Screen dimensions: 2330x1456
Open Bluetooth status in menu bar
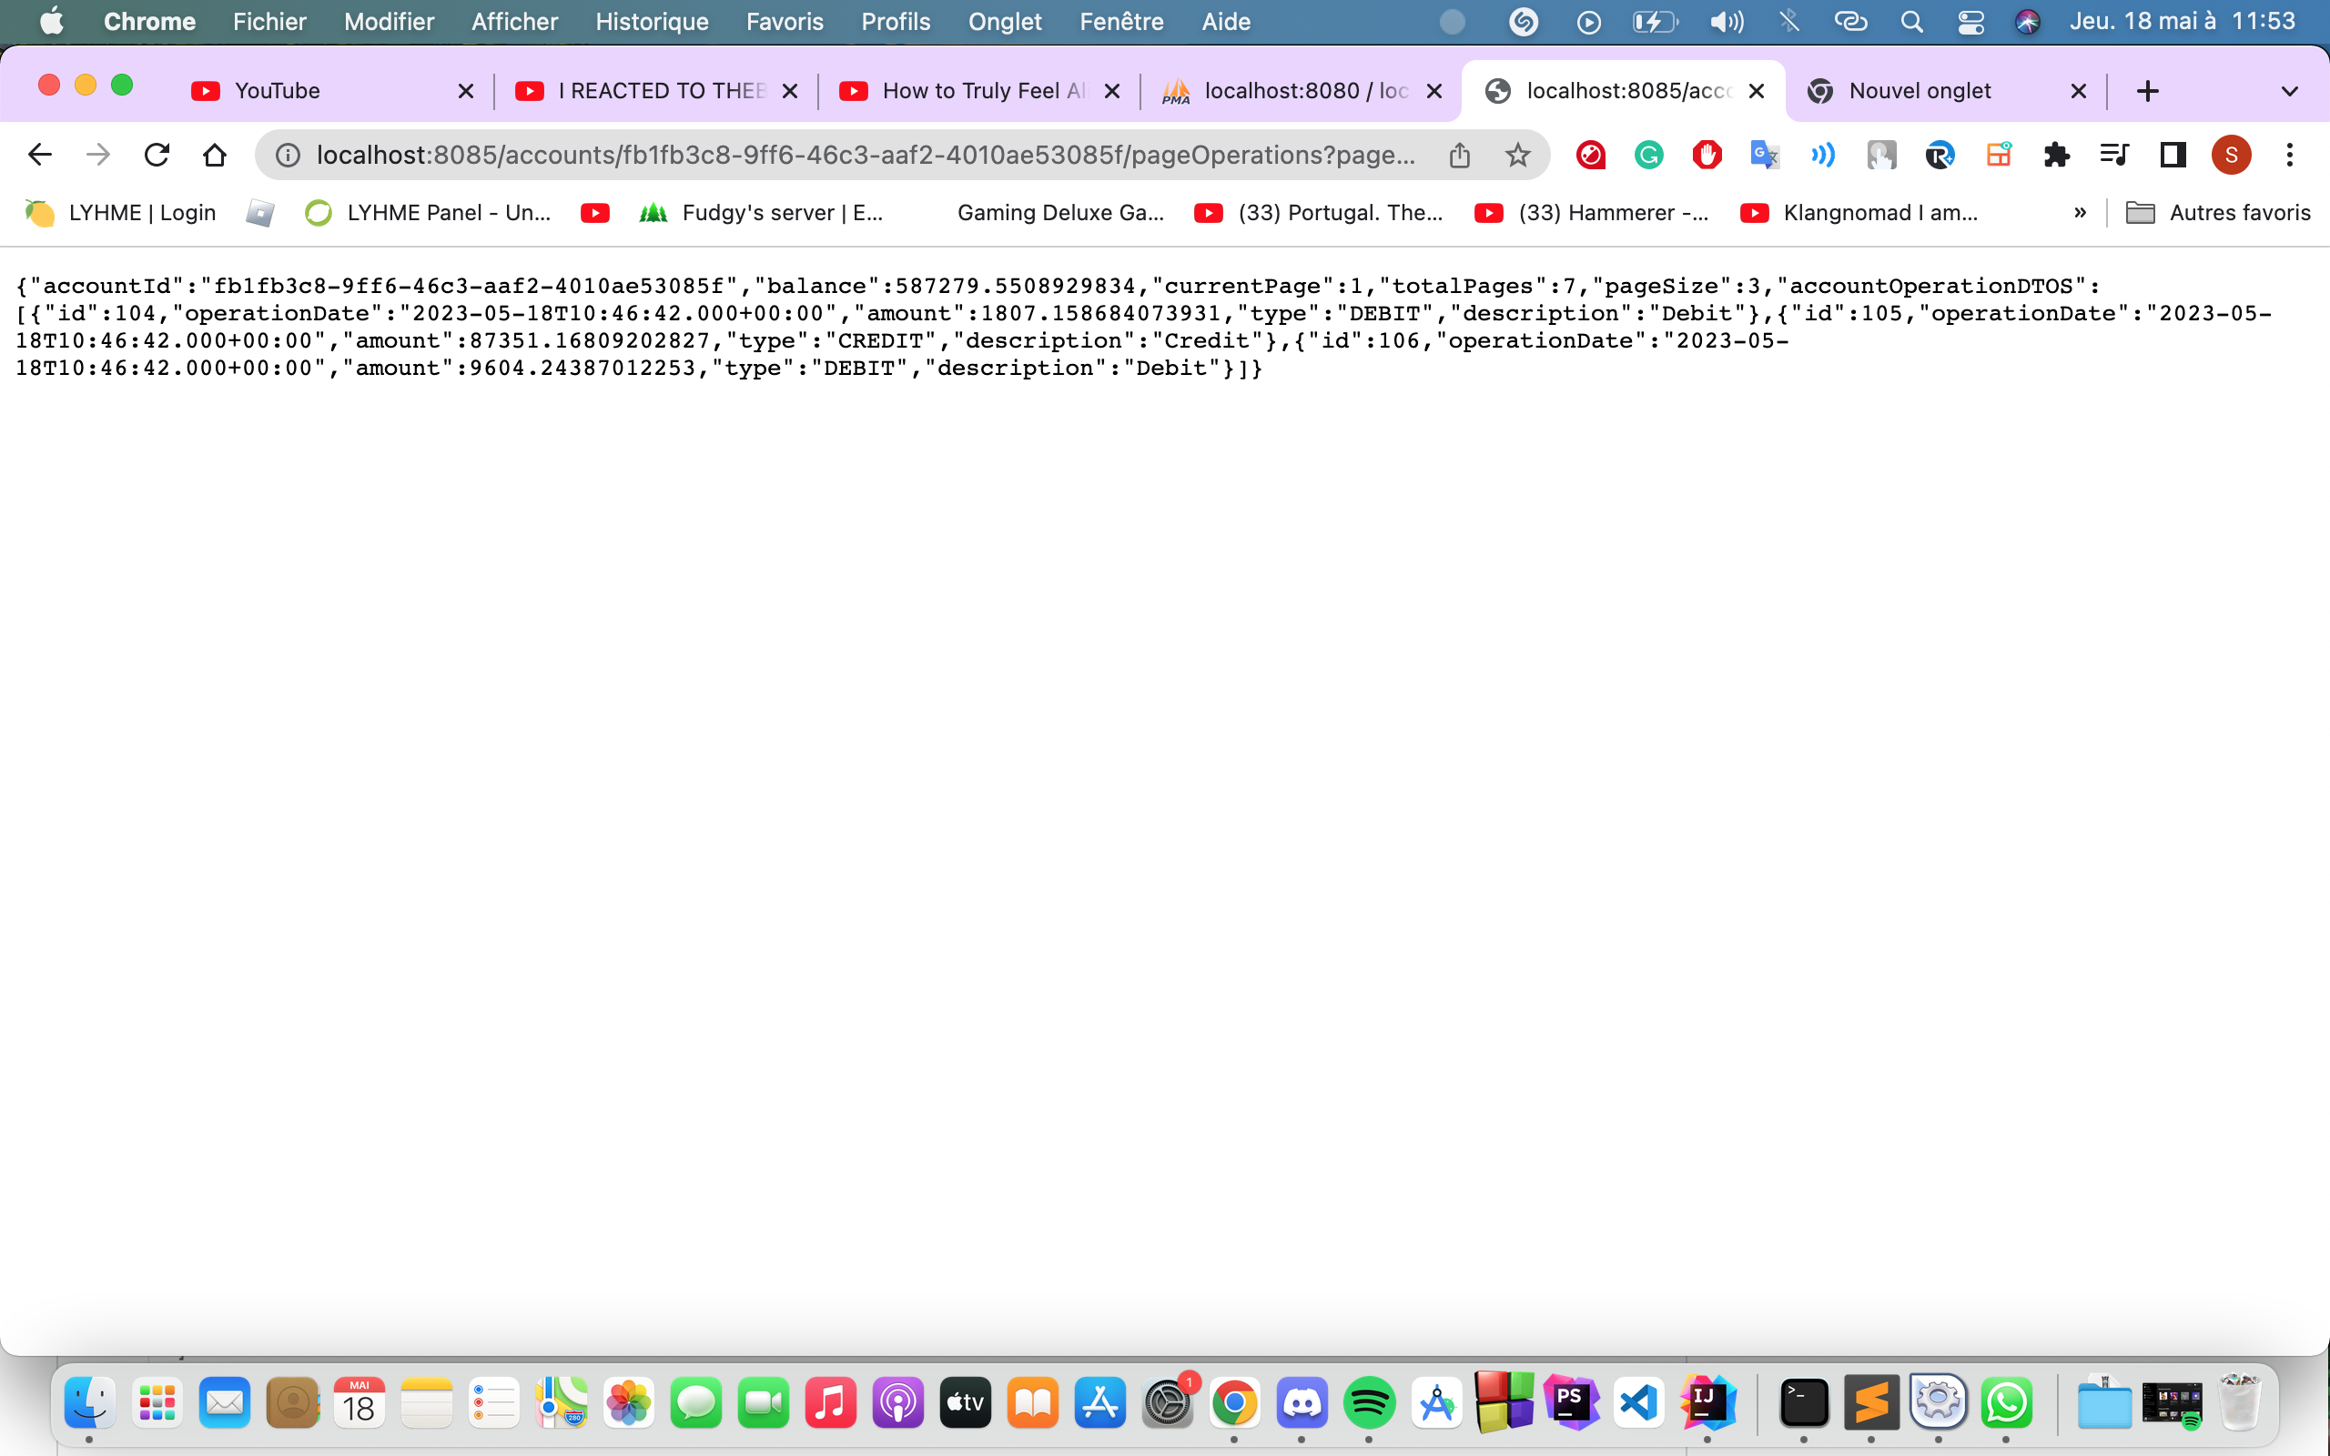pyautogui.click(x=1788, y=20)
